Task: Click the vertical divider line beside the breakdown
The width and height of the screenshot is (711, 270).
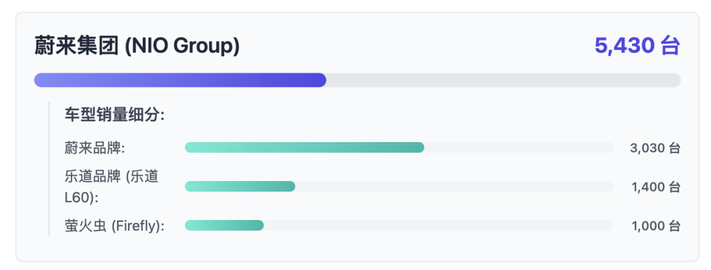Action: pos(49,169)
